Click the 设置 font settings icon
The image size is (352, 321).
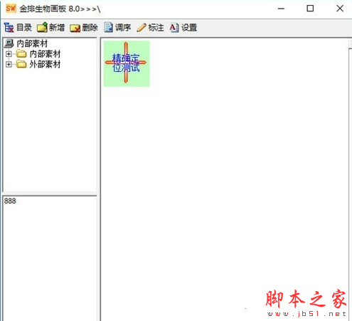[174, 28]
